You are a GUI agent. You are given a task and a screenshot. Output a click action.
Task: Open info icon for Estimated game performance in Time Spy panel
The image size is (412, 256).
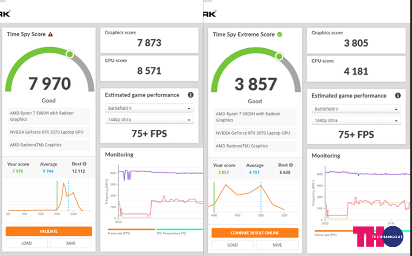[x=191, y=95]
